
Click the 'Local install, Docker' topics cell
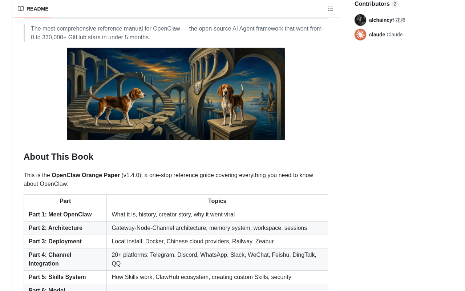coord(217,242)
